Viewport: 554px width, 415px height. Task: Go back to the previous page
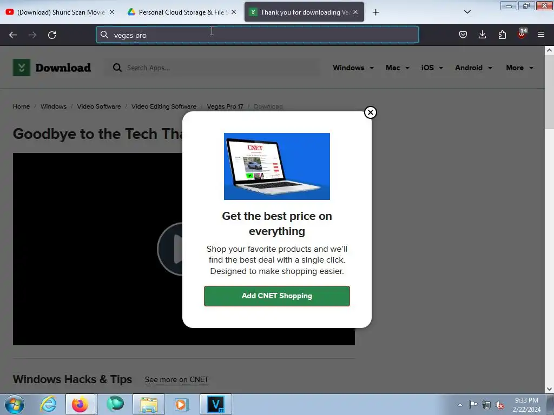[x=13, y=35]
